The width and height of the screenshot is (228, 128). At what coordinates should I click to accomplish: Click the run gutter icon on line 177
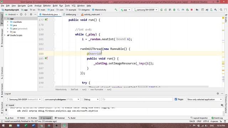coord(46,20)
